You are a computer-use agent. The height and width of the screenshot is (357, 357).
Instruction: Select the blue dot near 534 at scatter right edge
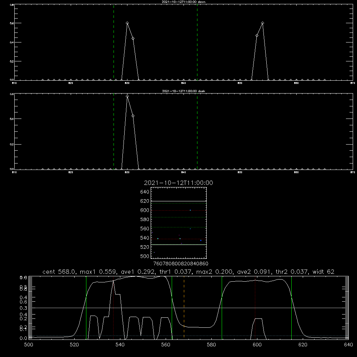point(201,240)
